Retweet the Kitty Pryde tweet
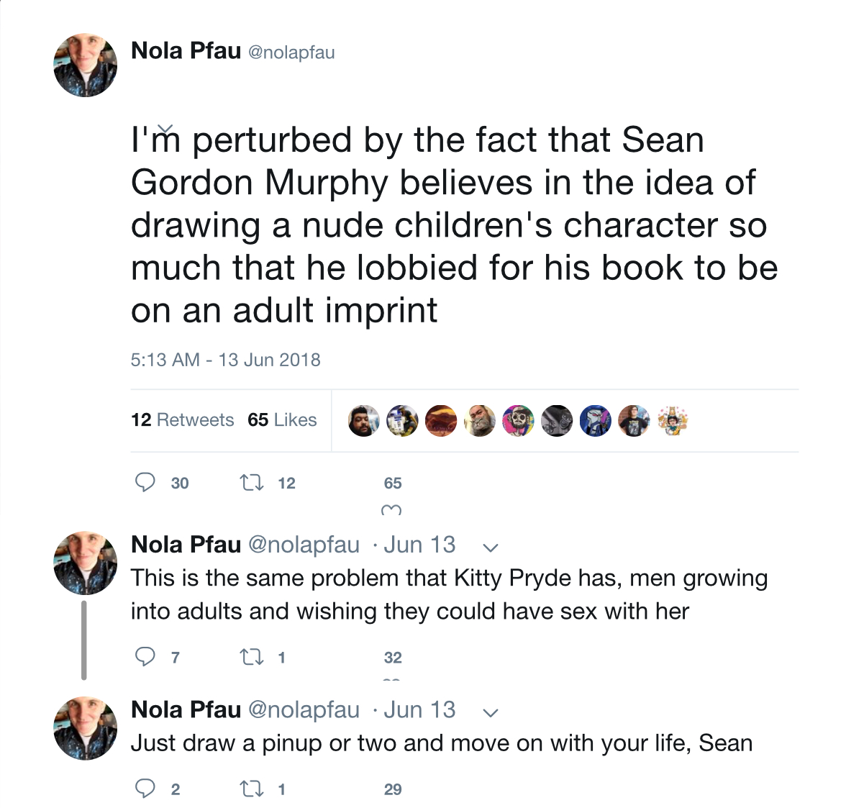Screen dimensions: 846x808 click(x=252, y=657)
